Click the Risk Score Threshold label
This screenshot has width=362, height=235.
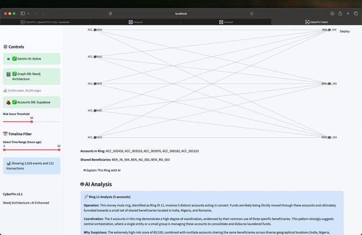pos(16,114)
